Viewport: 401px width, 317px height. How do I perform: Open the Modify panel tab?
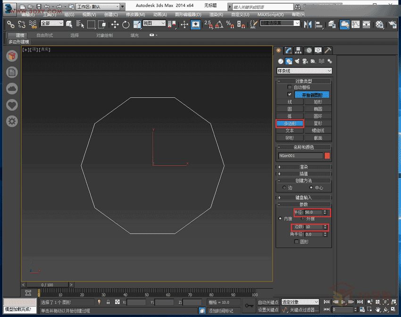[x=288, y=50]
